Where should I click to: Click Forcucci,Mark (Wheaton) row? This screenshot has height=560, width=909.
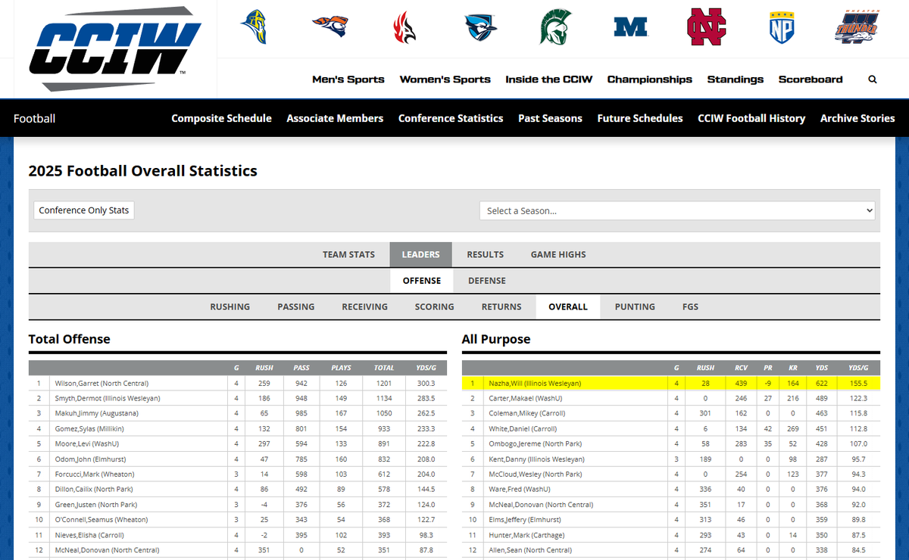(238, 474)
